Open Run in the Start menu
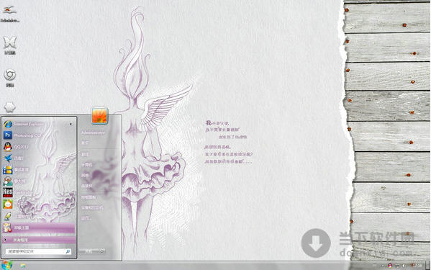431x270 pixels. (86, 218)
